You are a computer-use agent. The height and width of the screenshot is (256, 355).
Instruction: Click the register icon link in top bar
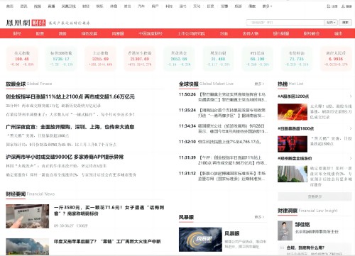[332, 6]
